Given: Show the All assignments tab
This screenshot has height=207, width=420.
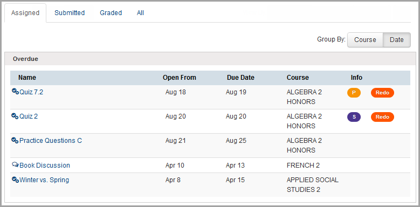Looking at the screenshot, I should point(140,12).
